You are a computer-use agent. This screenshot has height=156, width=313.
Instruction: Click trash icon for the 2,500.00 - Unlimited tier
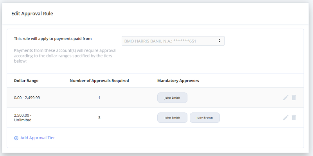(294, 118)
